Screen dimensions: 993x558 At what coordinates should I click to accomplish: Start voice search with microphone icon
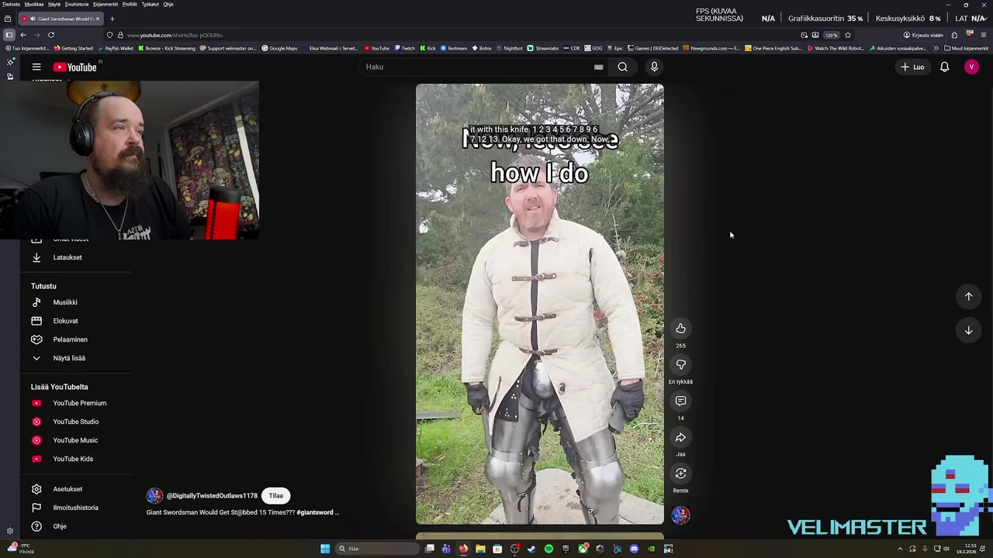[x=654, y=67]
